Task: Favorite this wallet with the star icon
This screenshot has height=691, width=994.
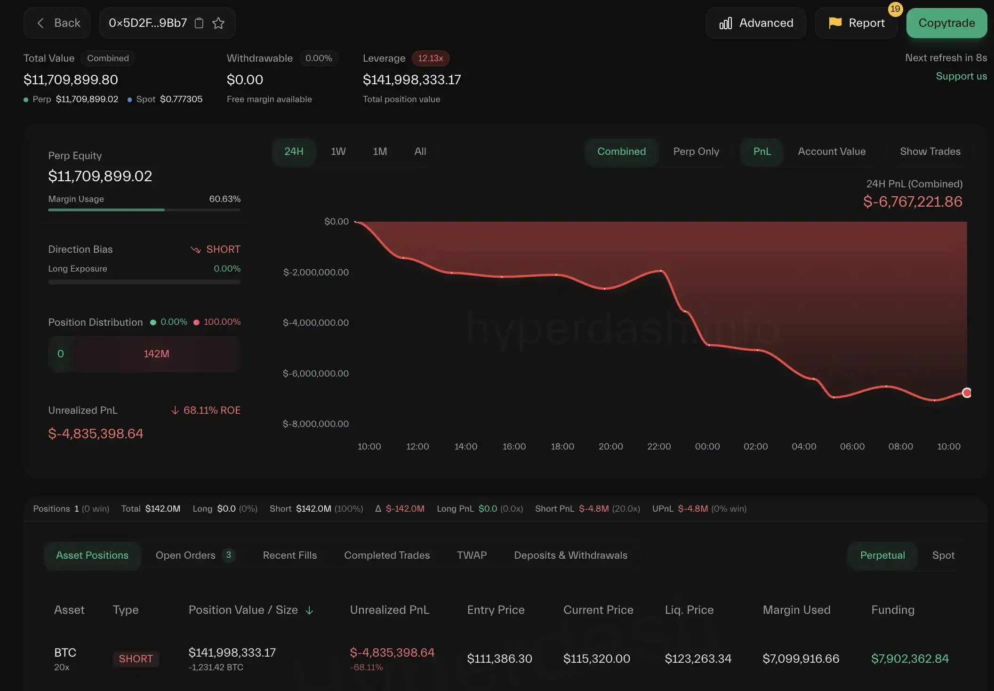Action: pyautogui.click(x=218, y=23)
